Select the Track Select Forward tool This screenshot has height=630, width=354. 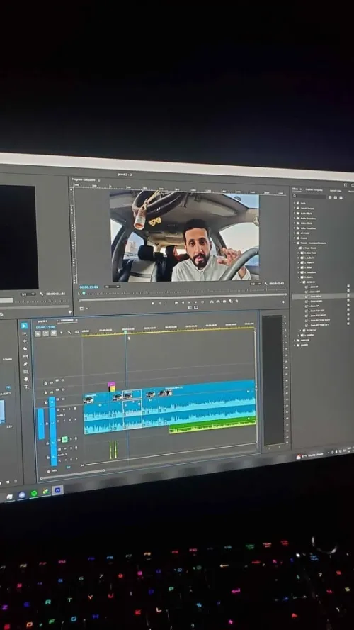pos(25,334)
